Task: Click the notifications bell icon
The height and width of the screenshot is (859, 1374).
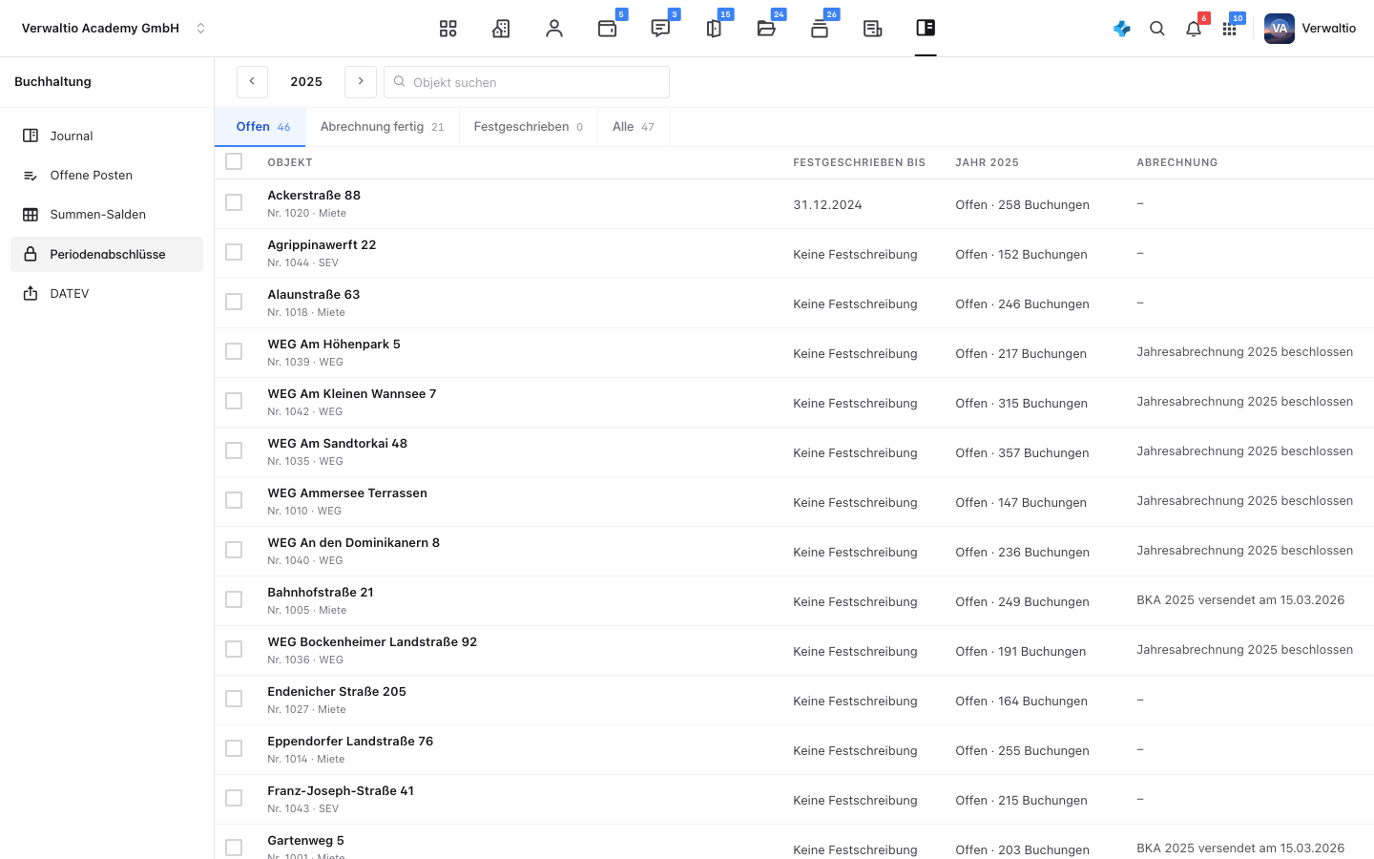Action: pyautogui.click(x=1194, y=29)
